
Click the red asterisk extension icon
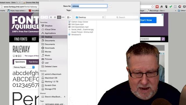[157, 7]
